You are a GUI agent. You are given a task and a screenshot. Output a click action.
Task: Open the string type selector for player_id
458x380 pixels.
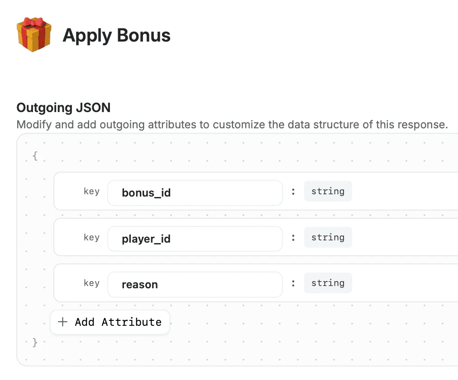tap(328, 237)
